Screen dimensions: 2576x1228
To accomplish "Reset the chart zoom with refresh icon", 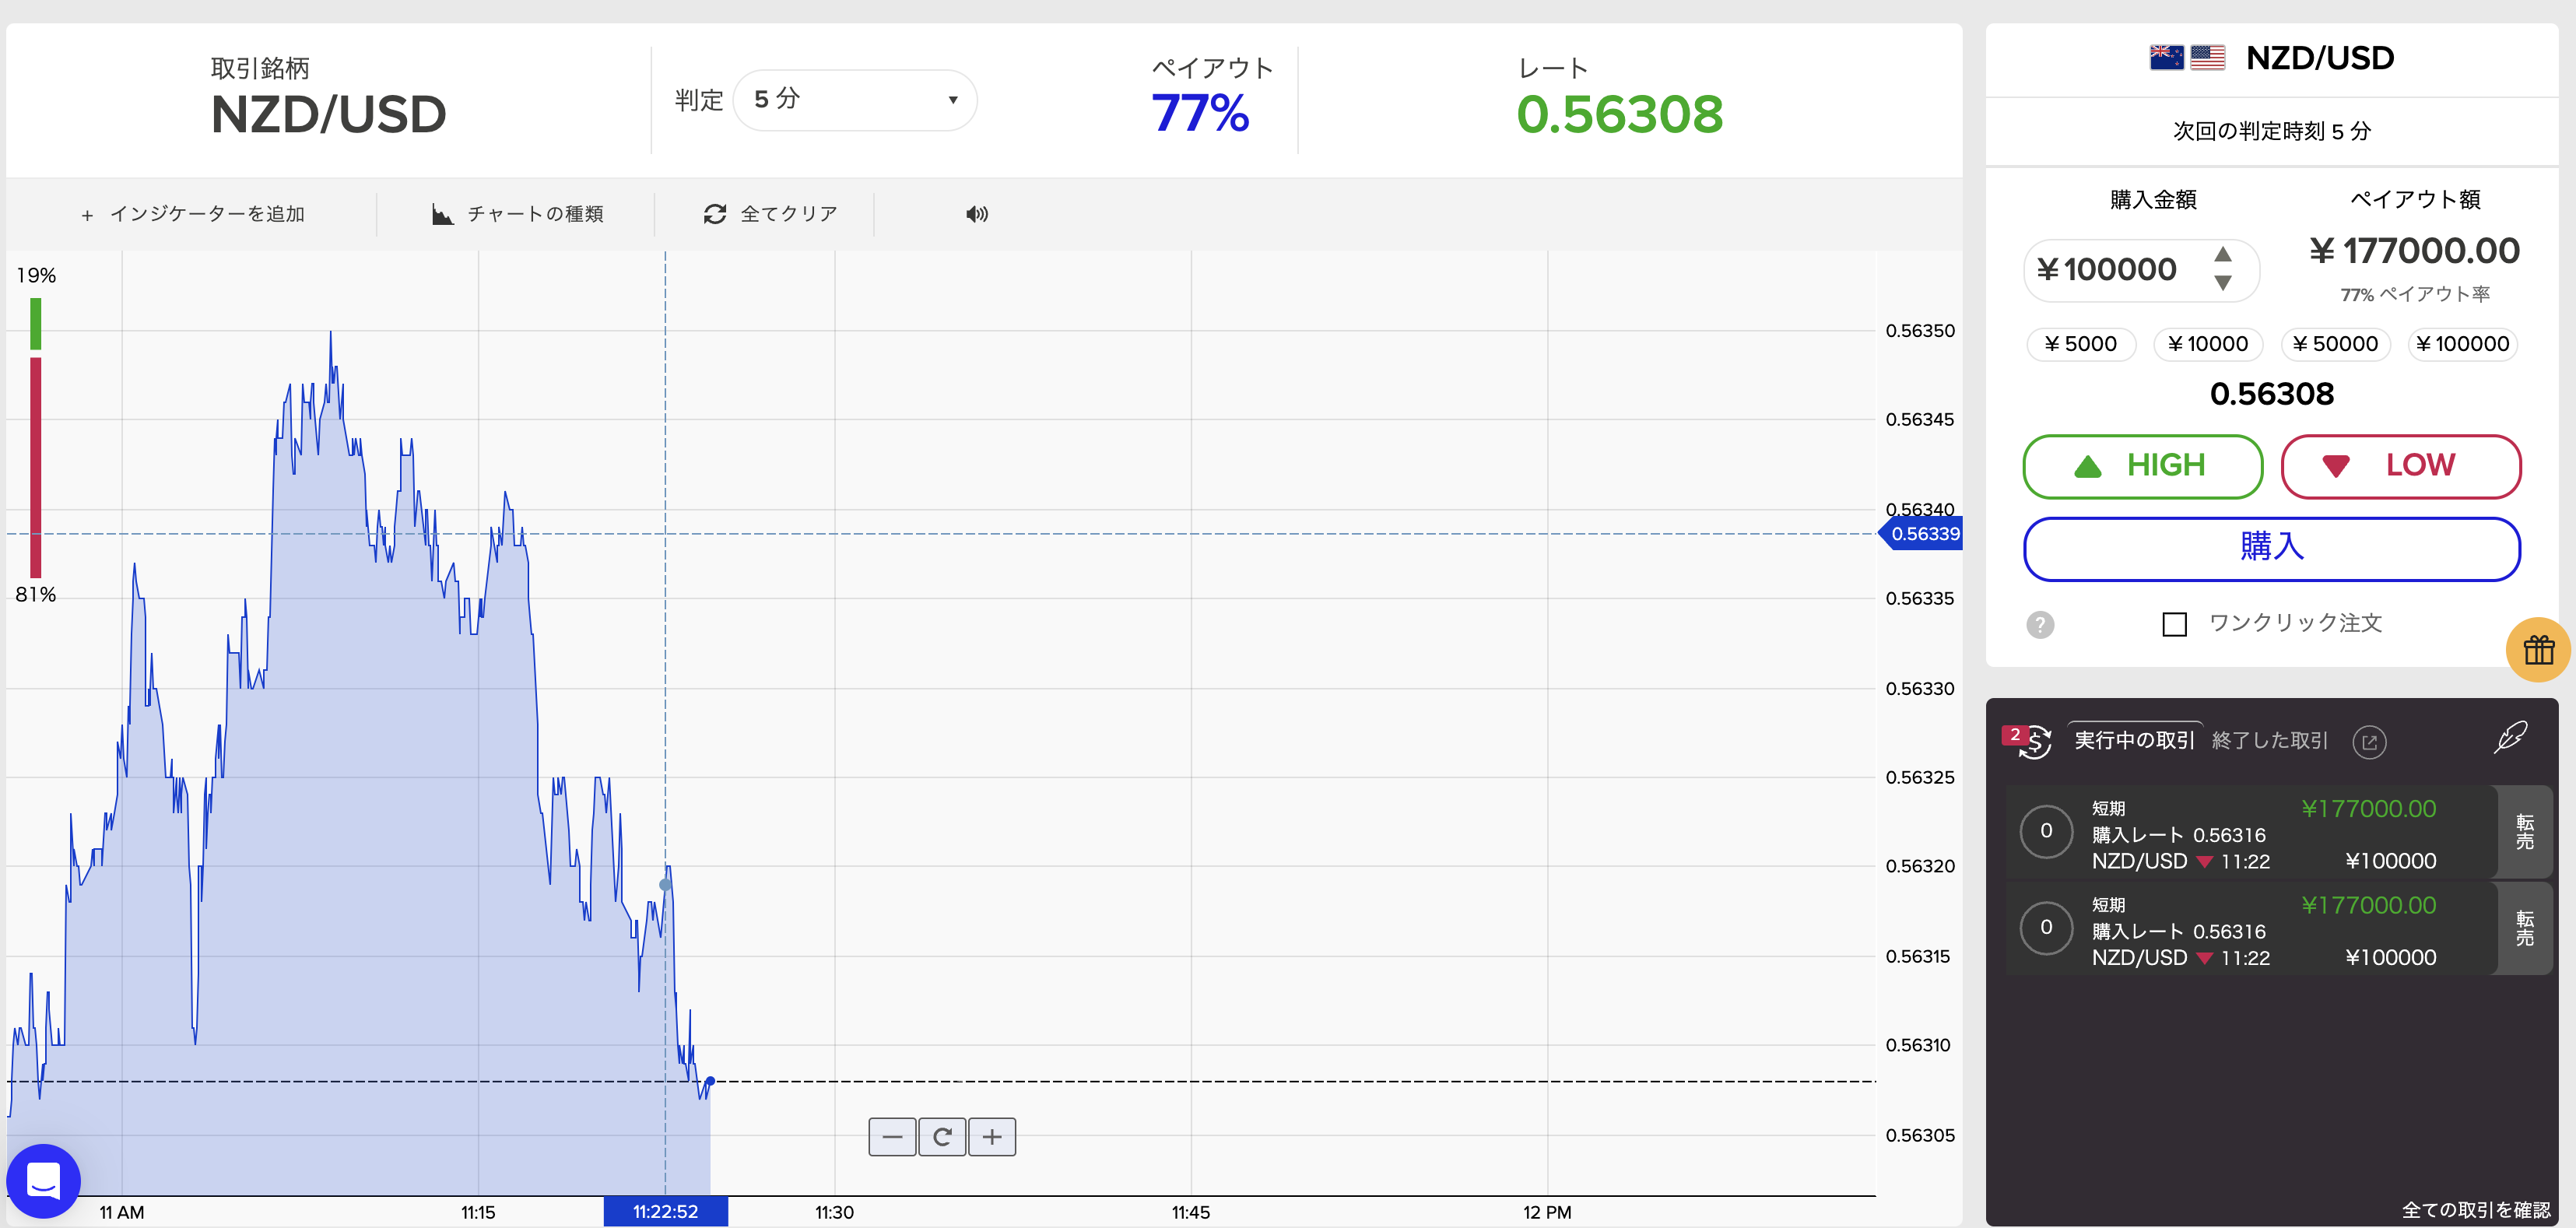I will coord(942,1137).
